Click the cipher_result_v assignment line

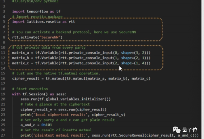63,110
